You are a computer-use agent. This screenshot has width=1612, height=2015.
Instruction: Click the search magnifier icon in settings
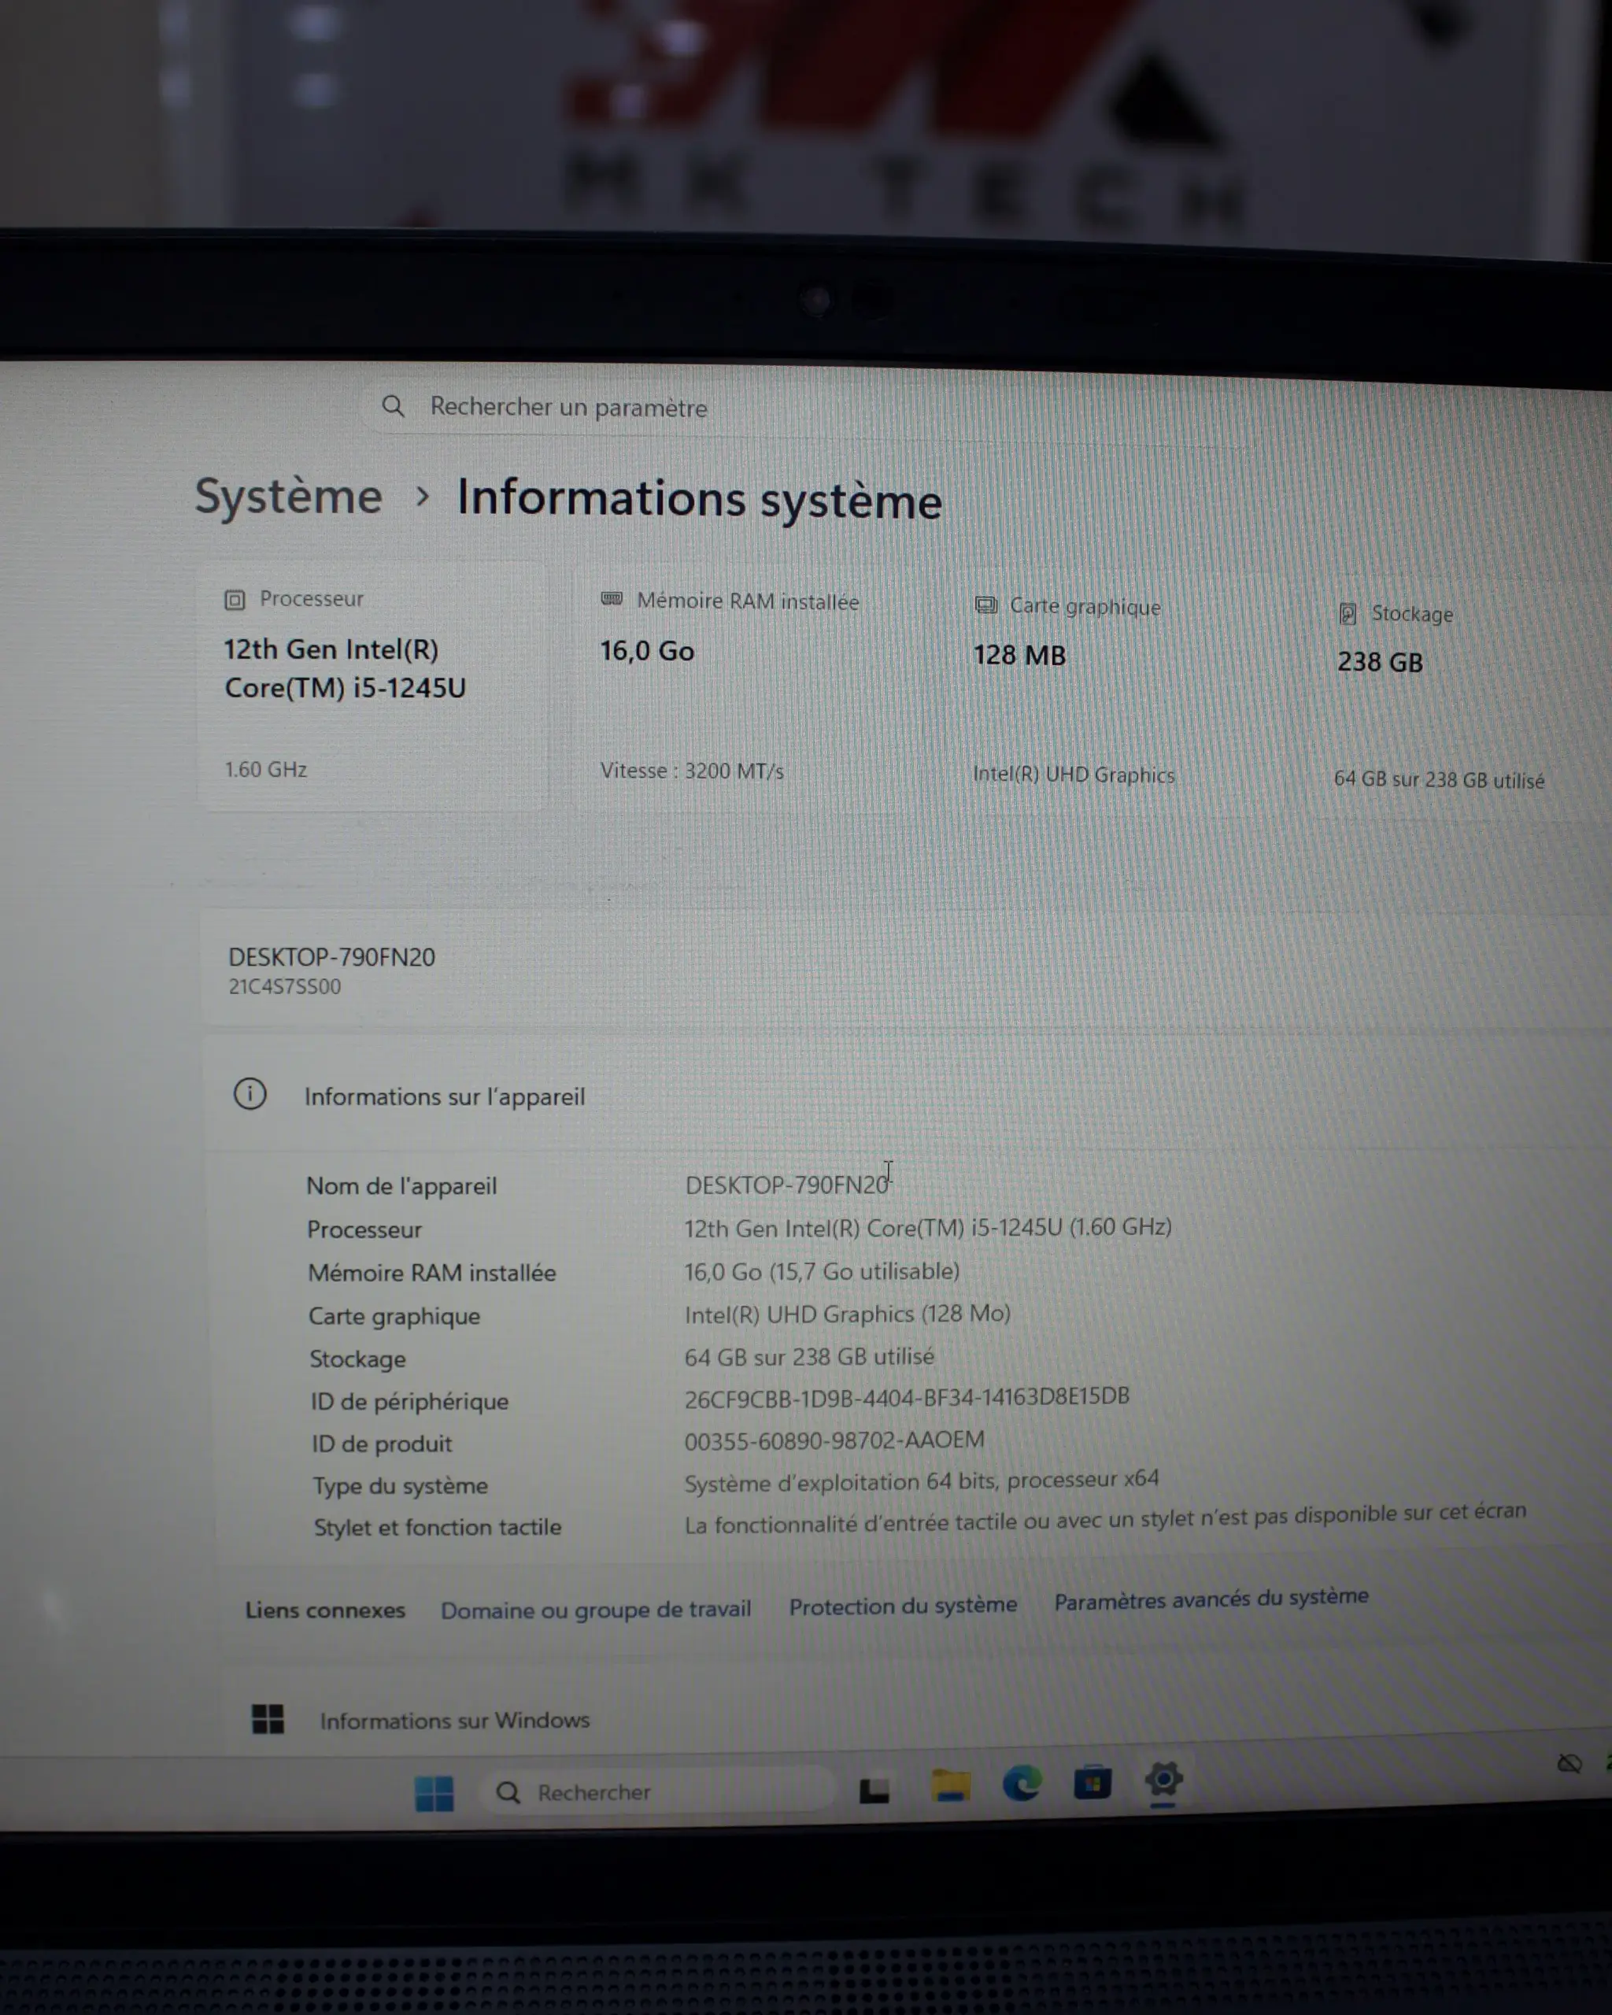[x=394, y=407]
